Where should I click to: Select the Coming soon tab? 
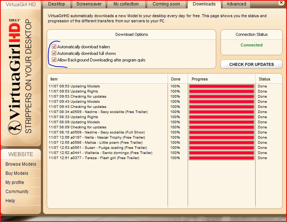[x=166, y=4]
